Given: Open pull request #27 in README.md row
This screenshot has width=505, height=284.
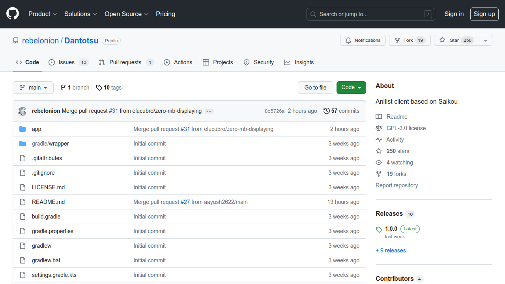Looking at the screenshot, I should pyautogui.click(x=185, y=202).
